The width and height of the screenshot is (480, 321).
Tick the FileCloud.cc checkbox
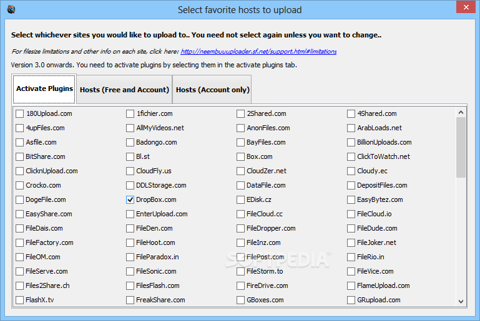point(240,214)
